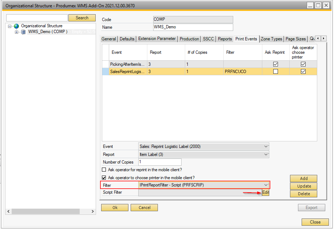Click the globe icon for Organizational Structure

pyautogui.click(x=16, y=26)
